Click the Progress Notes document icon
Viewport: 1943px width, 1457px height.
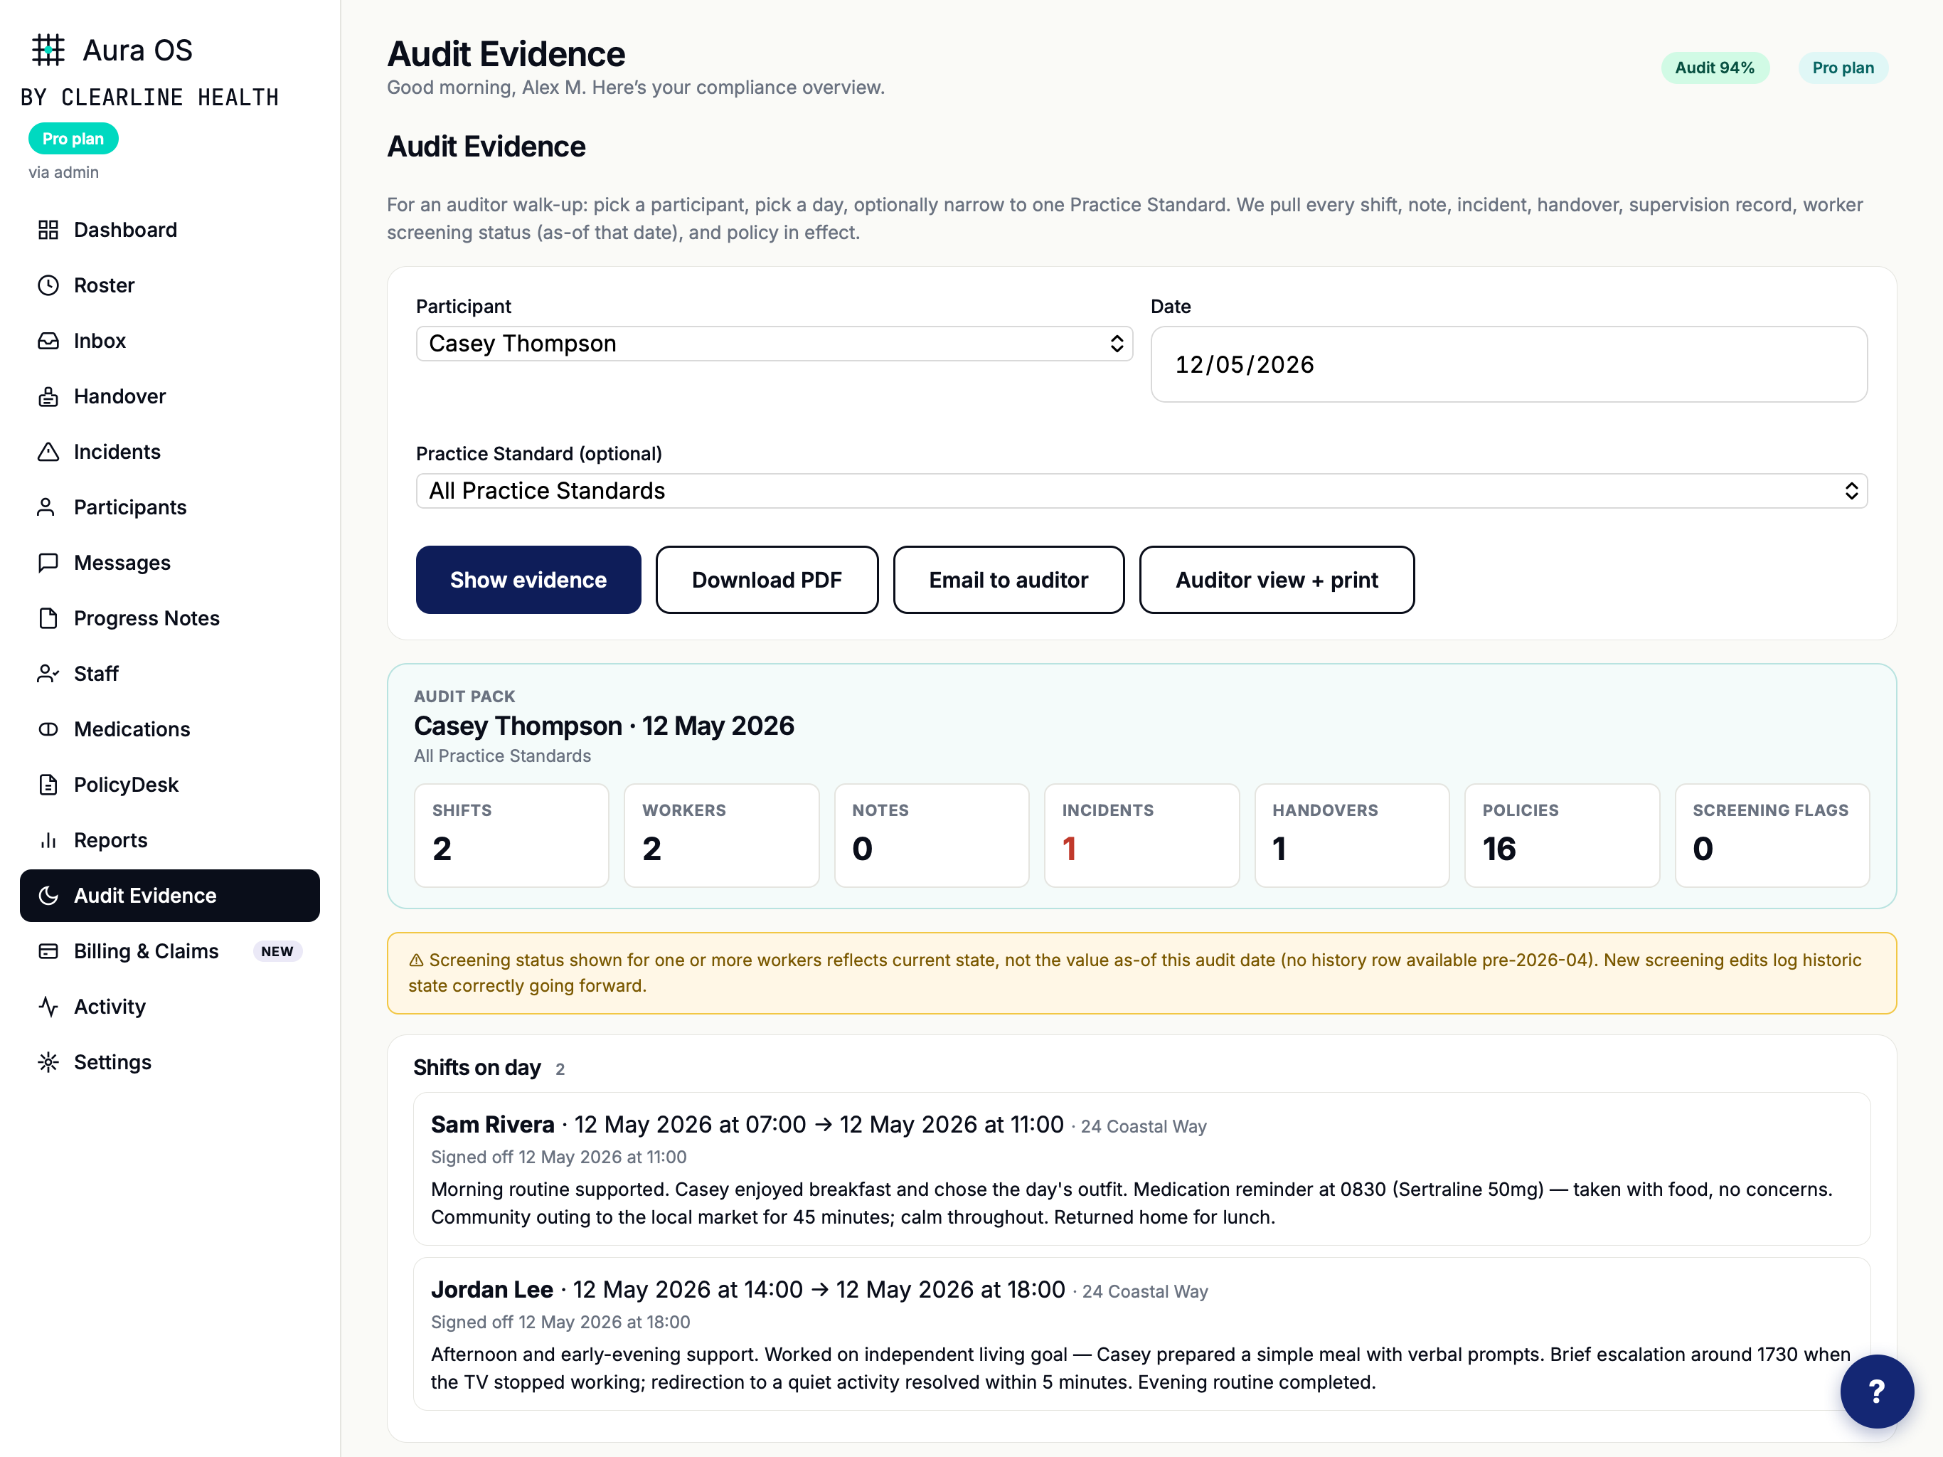coord(48,619)
